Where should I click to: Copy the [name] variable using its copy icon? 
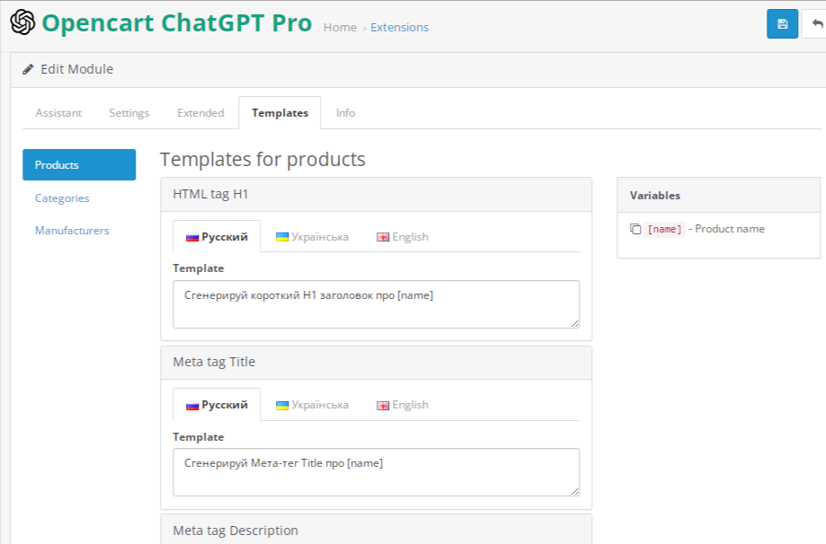click(x=635, y=228)
